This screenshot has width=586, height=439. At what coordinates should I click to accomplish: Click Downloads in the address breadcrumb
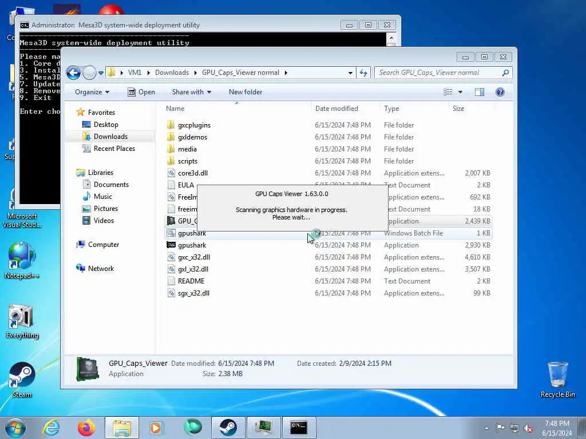coord(172,73)
